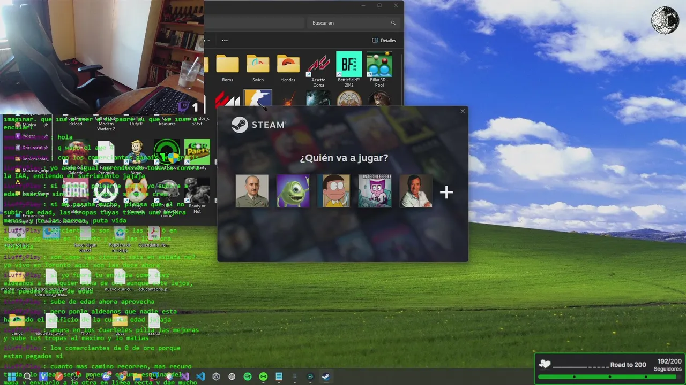This screenshot has width=686, height=385.
Task: Open pelis.txt on the desktop
Action: [x=85, y=281]
